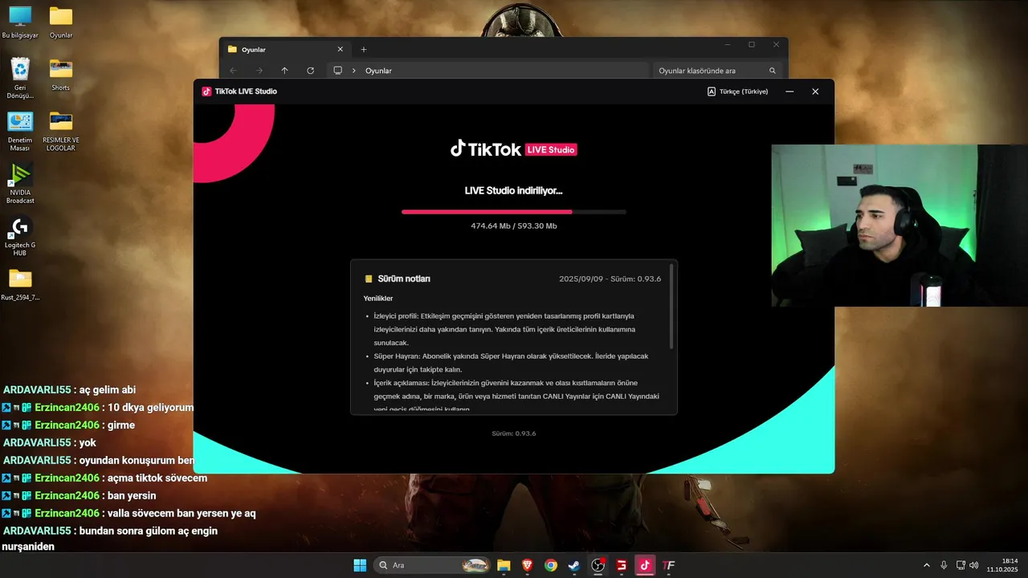Screen dimensions: 1028x578
Task: Click the release notes scrollbar
Action: pos(671,307)
